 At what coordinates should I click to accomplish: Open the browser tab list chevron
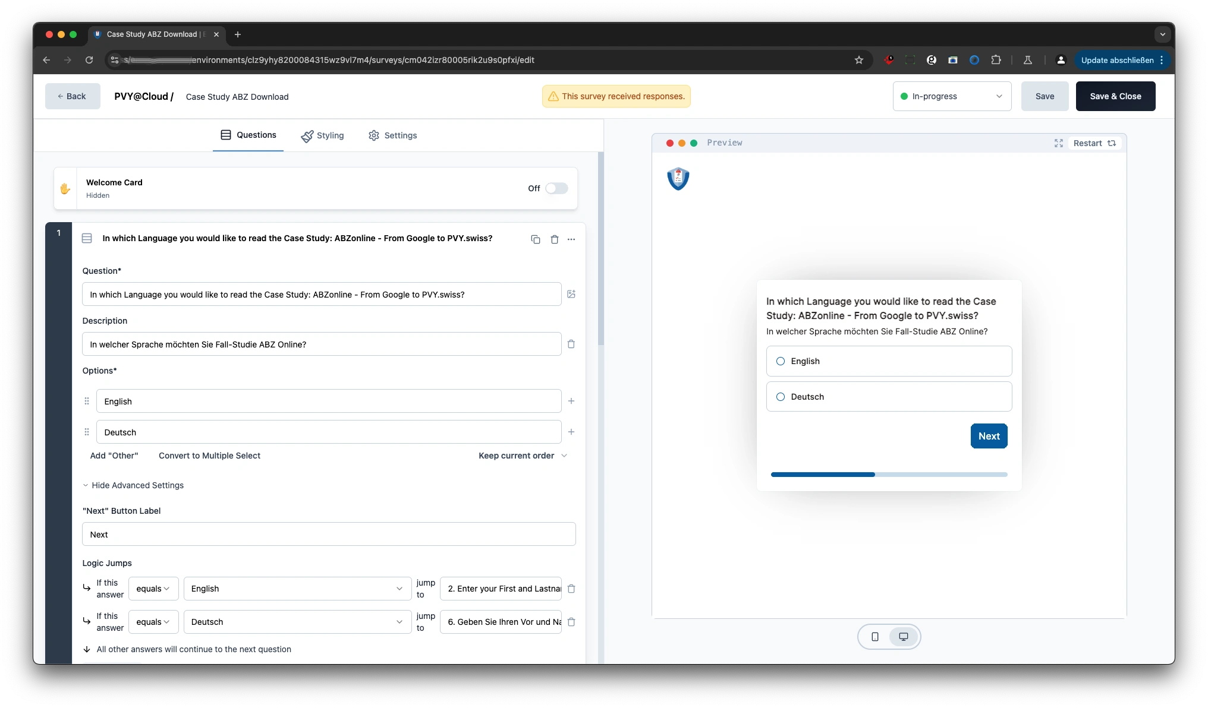(1163, 34)
